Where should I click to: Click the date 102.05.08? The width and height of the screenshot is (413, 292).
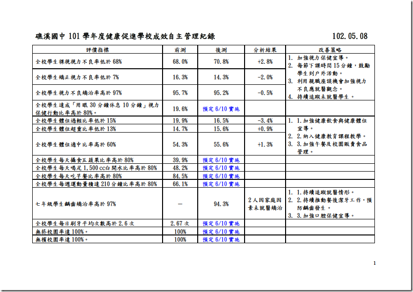(x=350, y=36)
